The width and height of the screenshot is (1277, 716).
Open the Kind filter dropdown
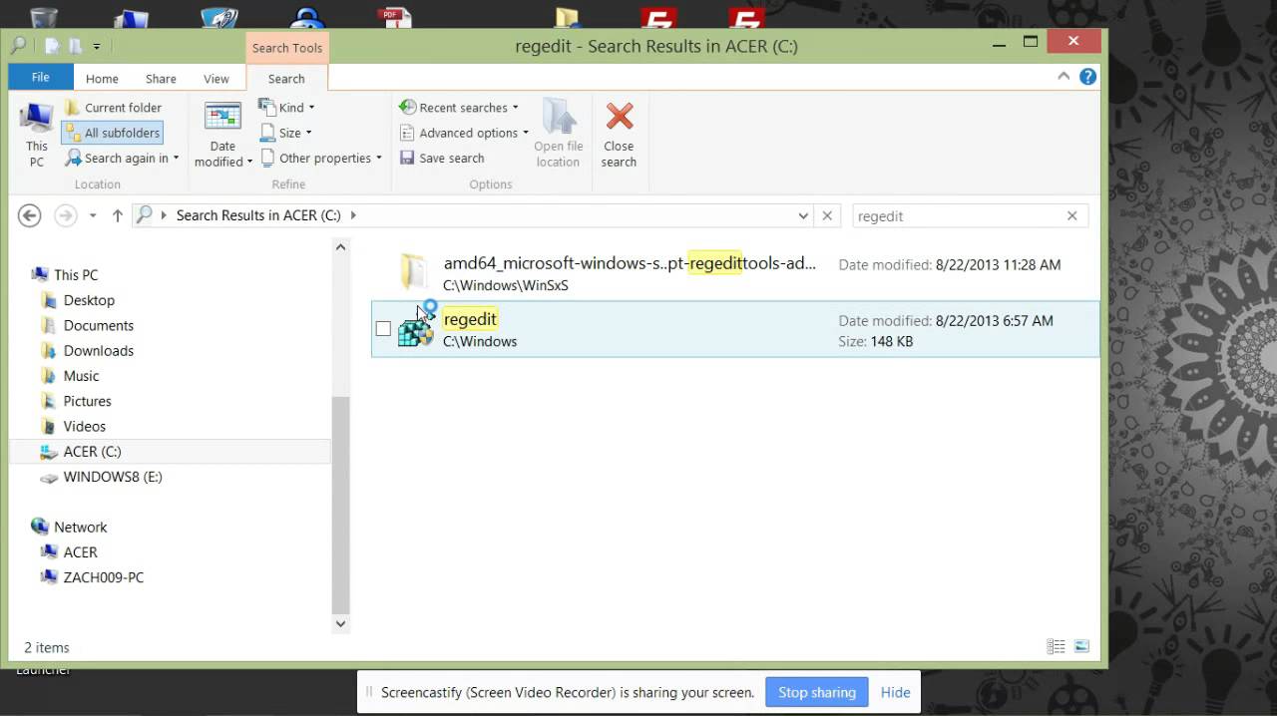(x=287, y=108)
